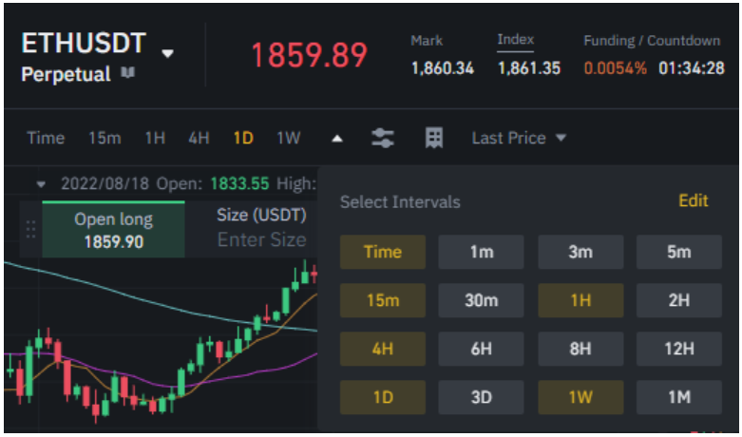This screenshot has width=742, height=437.
Task: Switch chart to 4H in the toolbar
Action: tap(199, 138)
